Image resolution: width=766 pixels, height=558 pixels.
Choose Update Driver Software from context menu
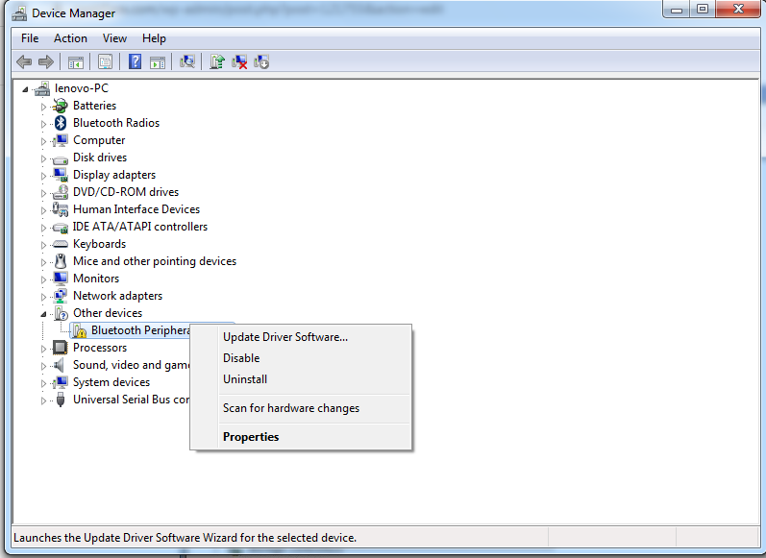pyautogui.click(x=285, y=337)
